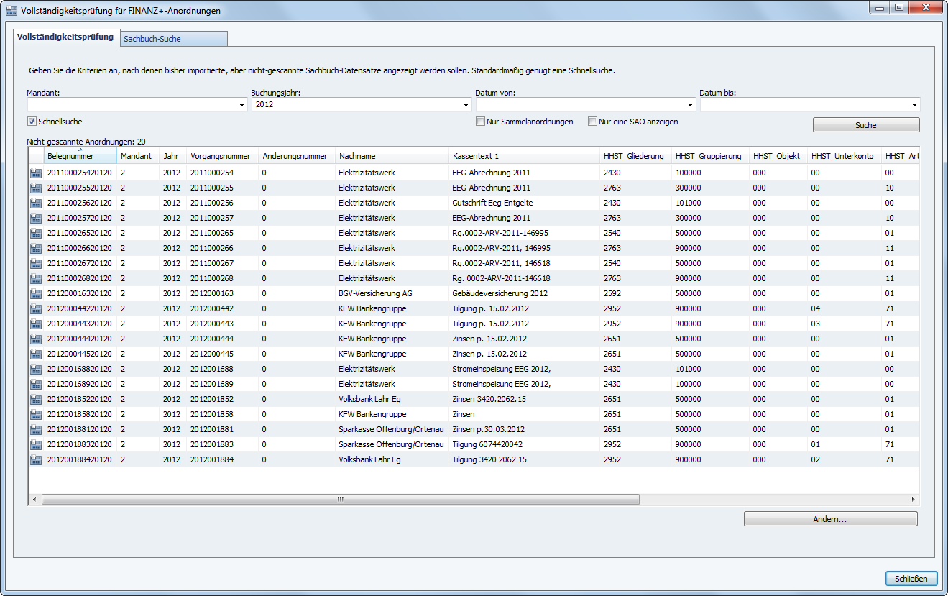Switch to the Sachbuch-Suche tab
The width and height of the screenshot is (948, 596).
[x=173, y=39]
